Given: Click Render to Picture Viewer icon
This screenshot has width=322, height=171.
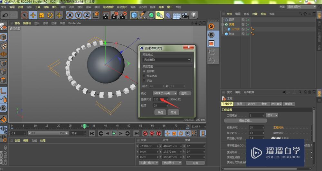Looking at the screenshot, I should pos(115,15).
